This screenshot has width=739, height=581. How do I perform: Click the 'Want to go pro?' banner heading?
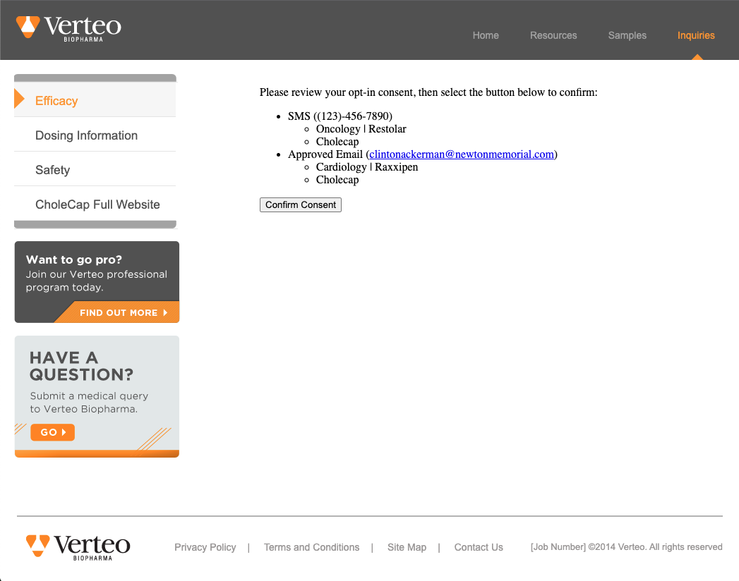click(74, 259)
